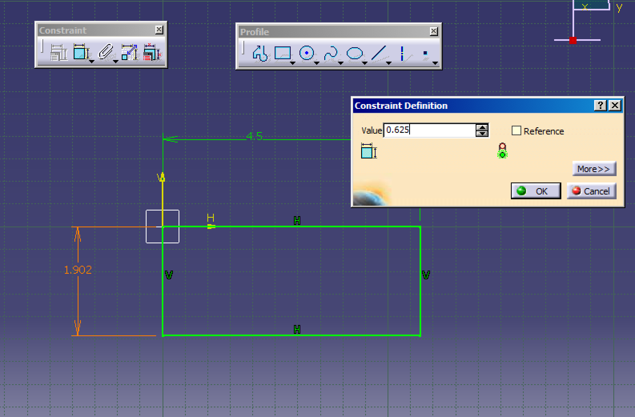The image size is (635, 417).
Task: Click the Value input field
Action: click(x=430, y=130)
